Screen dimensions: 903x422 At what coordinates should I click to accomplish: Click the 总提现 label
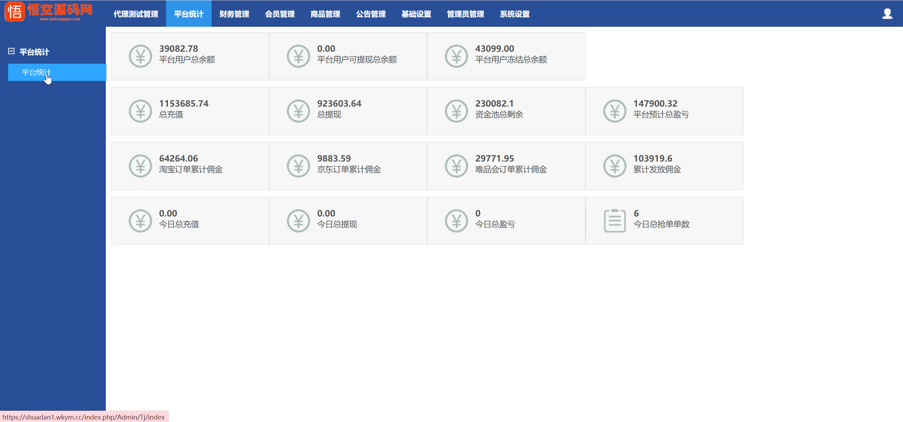pyautogui.click(x=329, y=115)
